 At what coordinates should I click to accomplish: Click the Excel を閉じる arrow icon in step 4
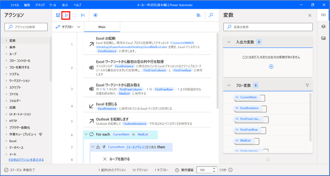tap(91, 106)
